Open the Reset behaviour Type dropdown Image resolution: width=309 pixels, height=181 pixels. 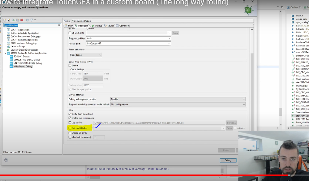[x=89, y=55]
